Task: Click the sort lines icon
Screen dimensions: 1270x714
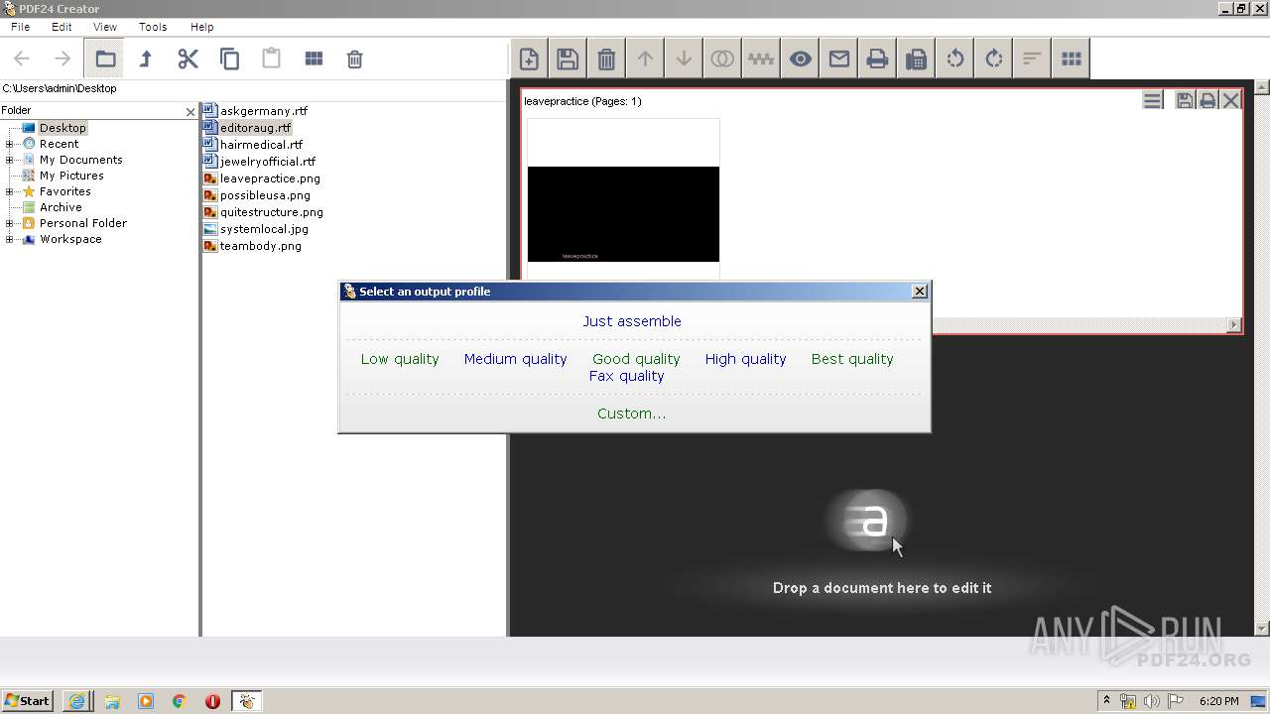Action: 1032,59
